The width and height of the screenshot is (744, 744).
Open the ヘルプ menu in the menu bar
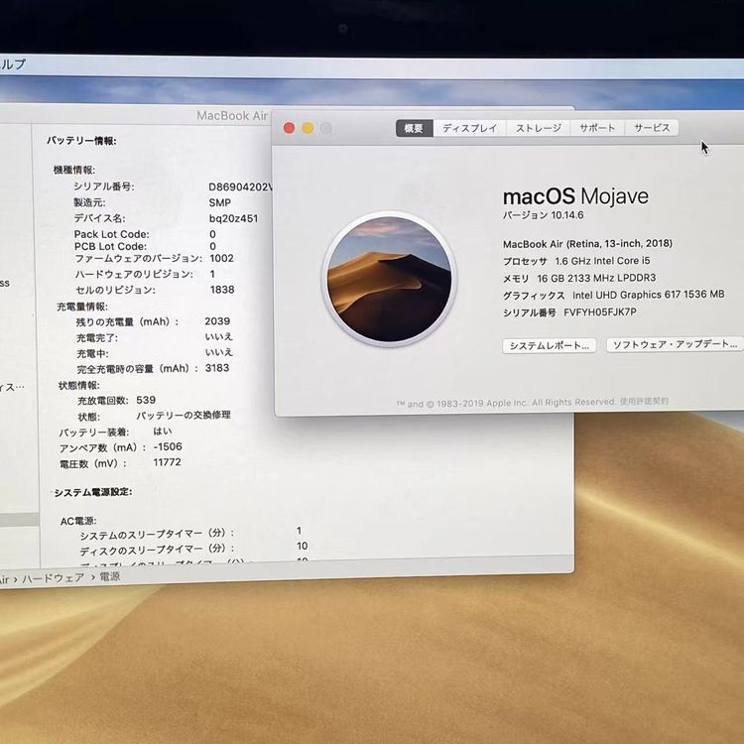click(13, 64)
